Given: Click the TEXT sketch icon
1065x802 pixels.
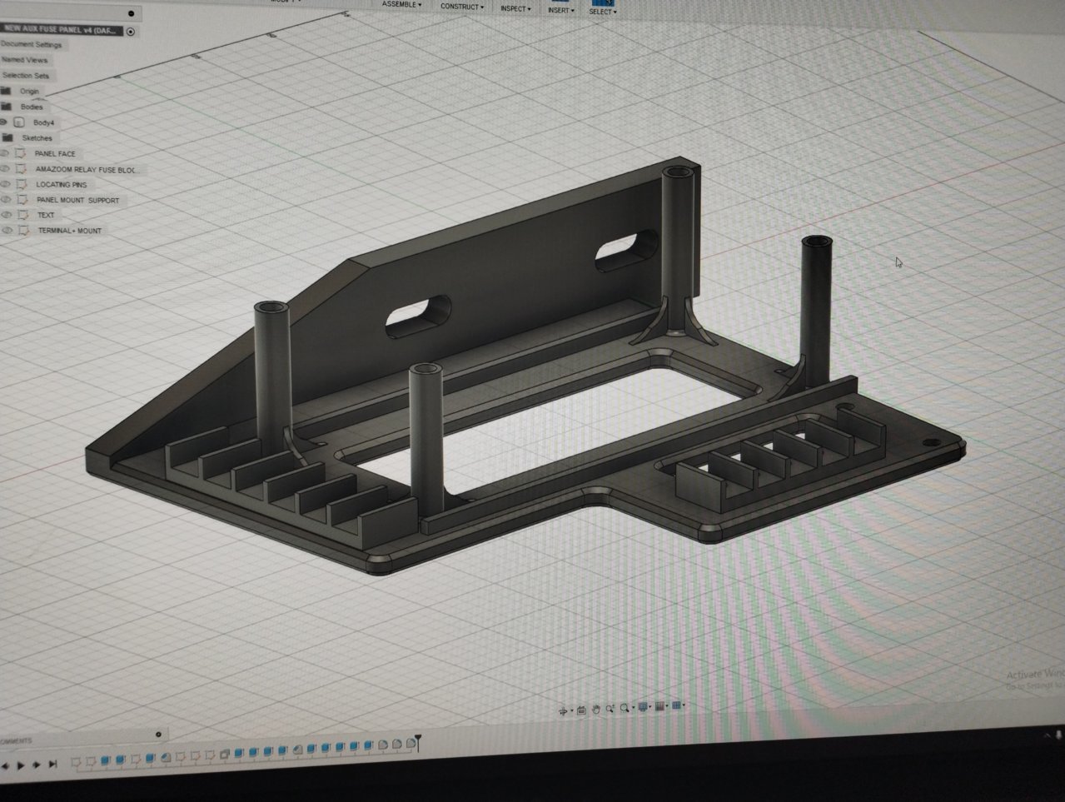Looking at the screenshot, I should pos(23,215).
